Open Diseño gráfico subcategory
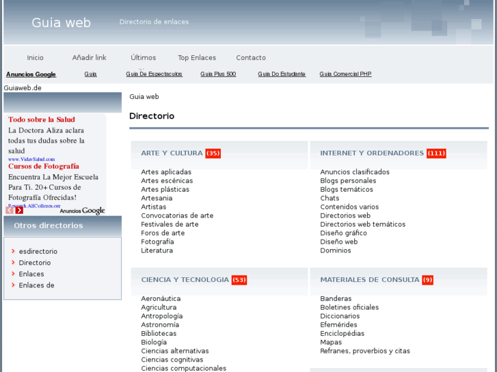Screen dimensions: 497x372 point(344,233)
